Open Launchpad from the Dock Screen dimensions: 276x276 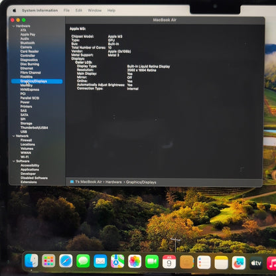(48, 261)
